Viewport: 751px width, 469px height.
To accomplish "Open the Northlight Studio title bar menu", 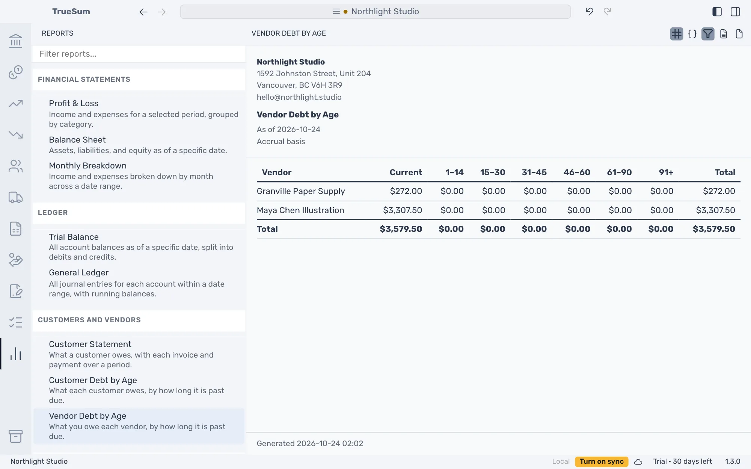I will [x=375, y=12].
